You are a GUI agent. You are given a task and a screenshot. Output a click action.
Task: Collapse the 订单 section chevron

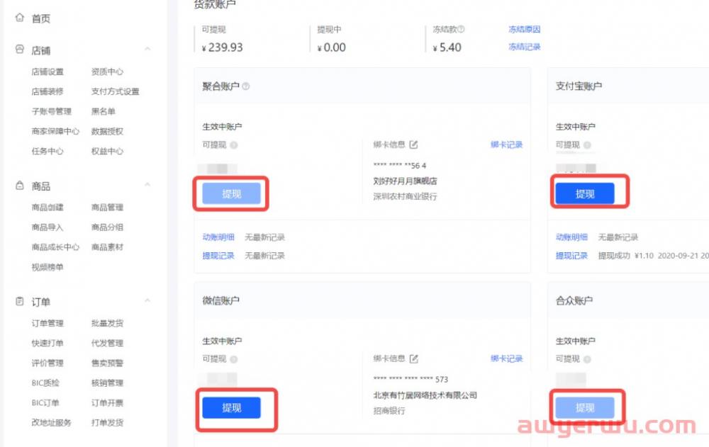tap(147, 300)
